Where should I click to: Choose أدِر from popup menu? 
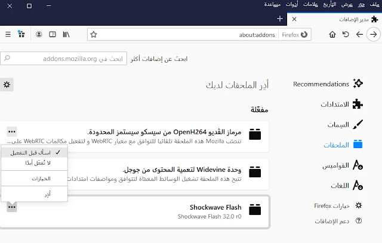coord(35,194)
